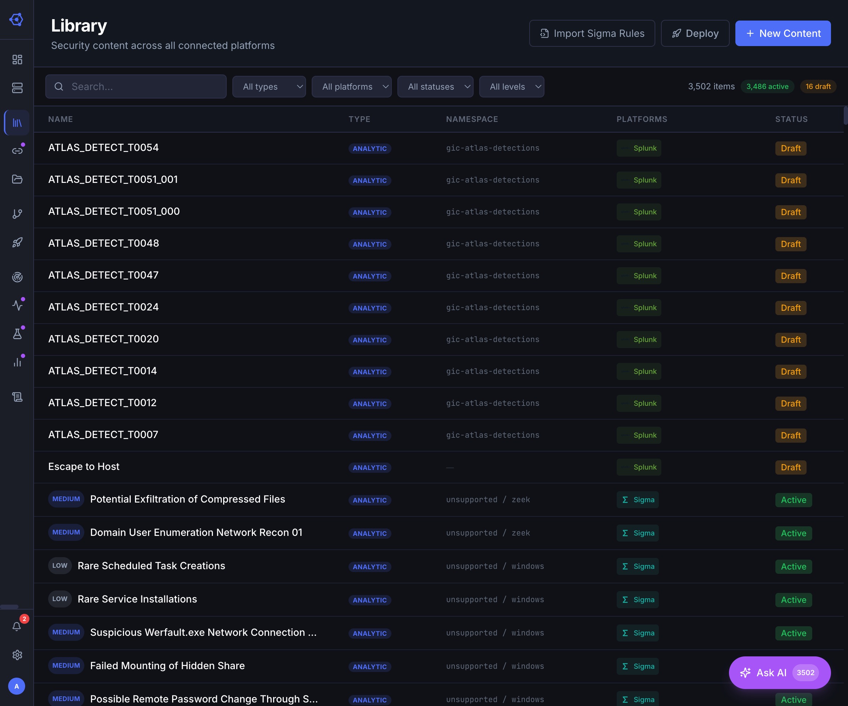Screen dimensions: 848x706
Task: Click the New Content button
Action: click(782, 33)
